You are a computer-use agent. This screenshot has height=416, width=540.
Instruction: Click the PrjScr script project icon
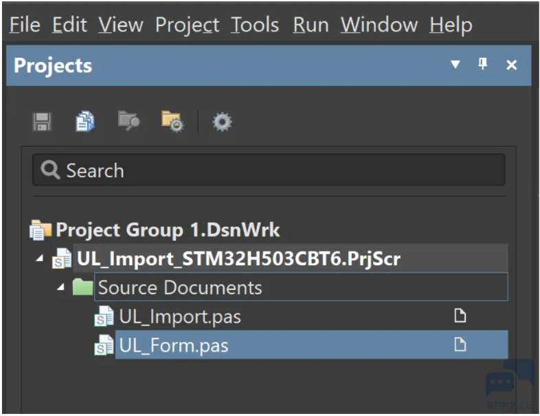[62, 259]
